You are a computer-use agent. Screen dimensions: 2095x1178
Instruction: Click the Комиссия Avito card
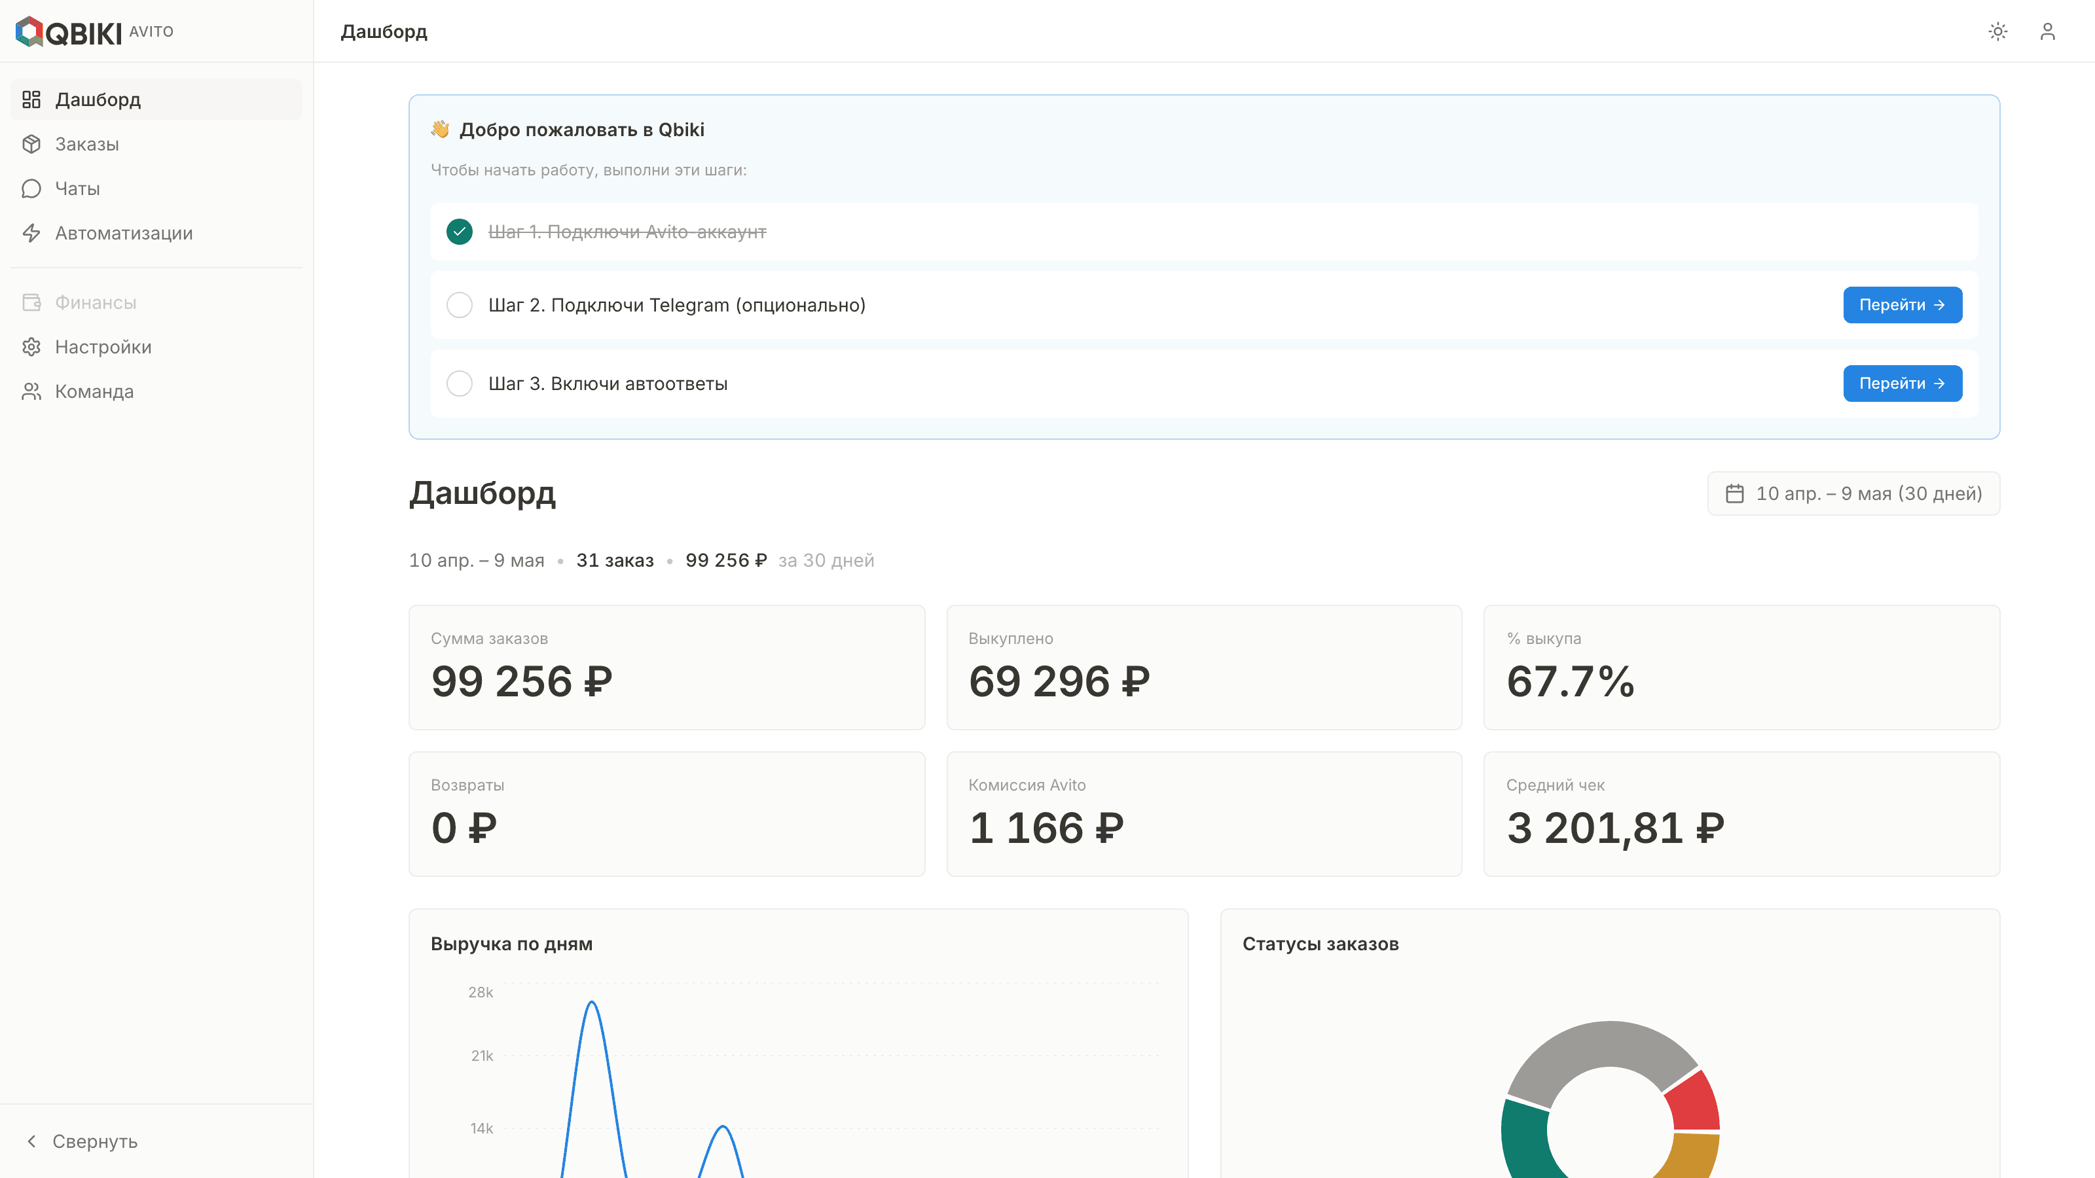1205,813
